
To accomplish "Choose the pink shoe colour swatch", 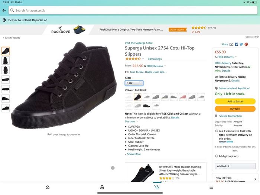I will [183, 97].
